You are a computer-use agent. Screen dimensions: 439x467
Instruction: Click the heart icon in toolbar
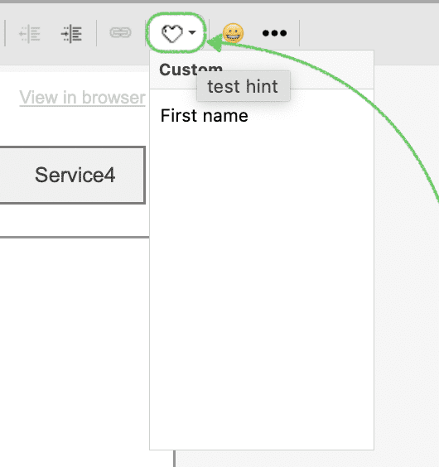(172, 33)
